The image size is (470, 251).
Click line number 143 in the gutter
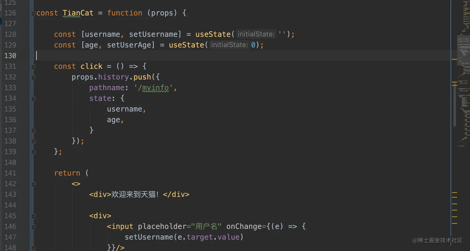tap(10, 194)
